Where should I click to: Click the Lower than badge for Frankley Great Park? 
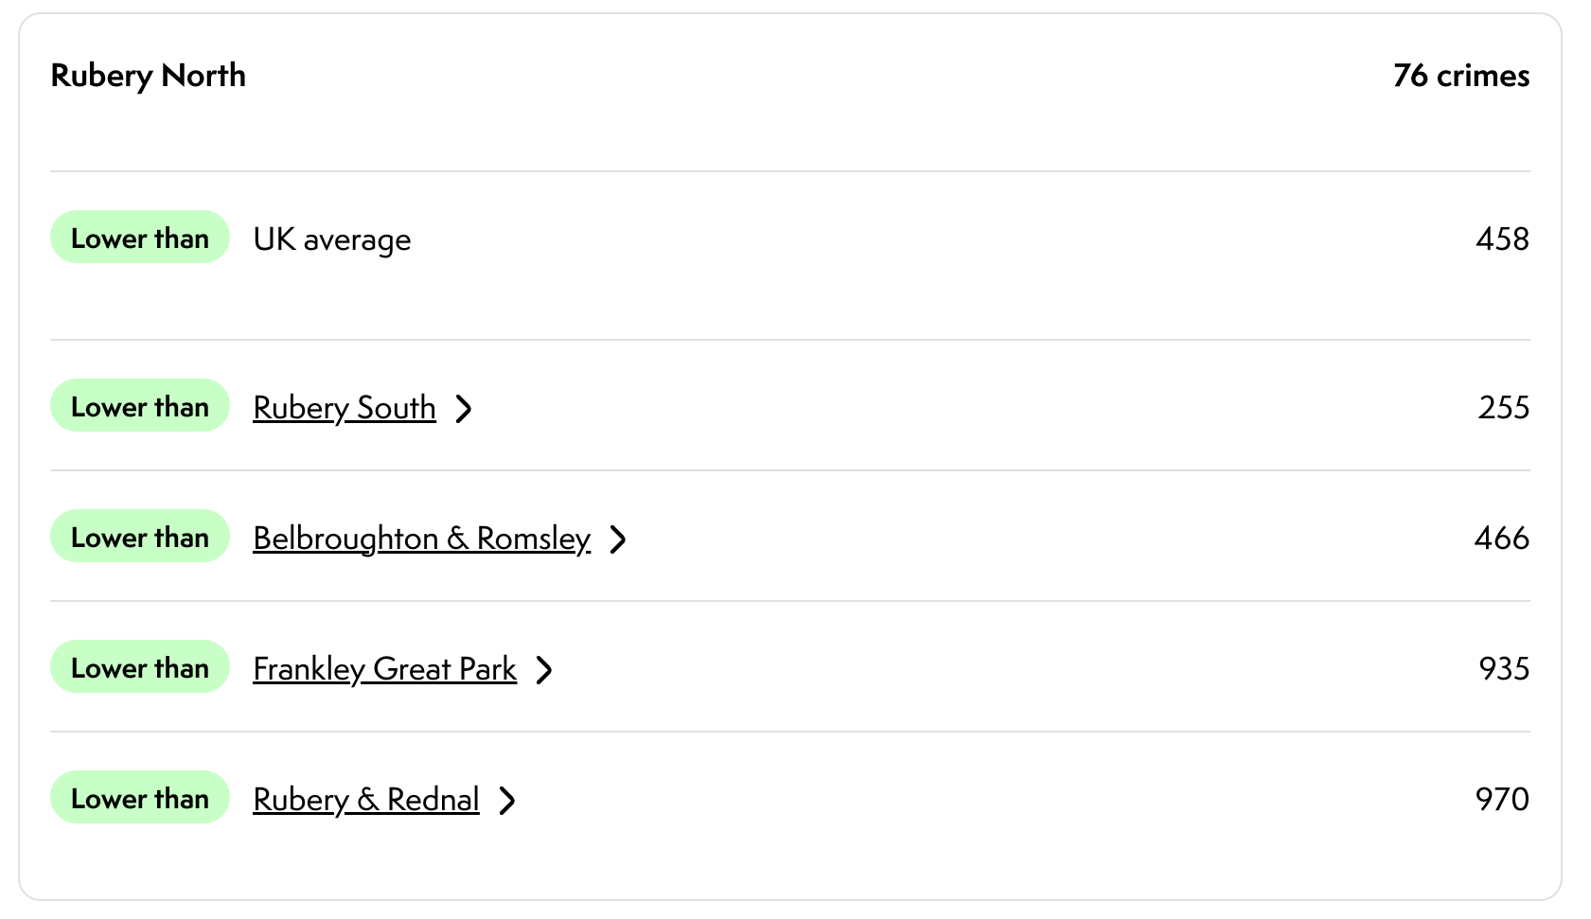tap(140, 667)
